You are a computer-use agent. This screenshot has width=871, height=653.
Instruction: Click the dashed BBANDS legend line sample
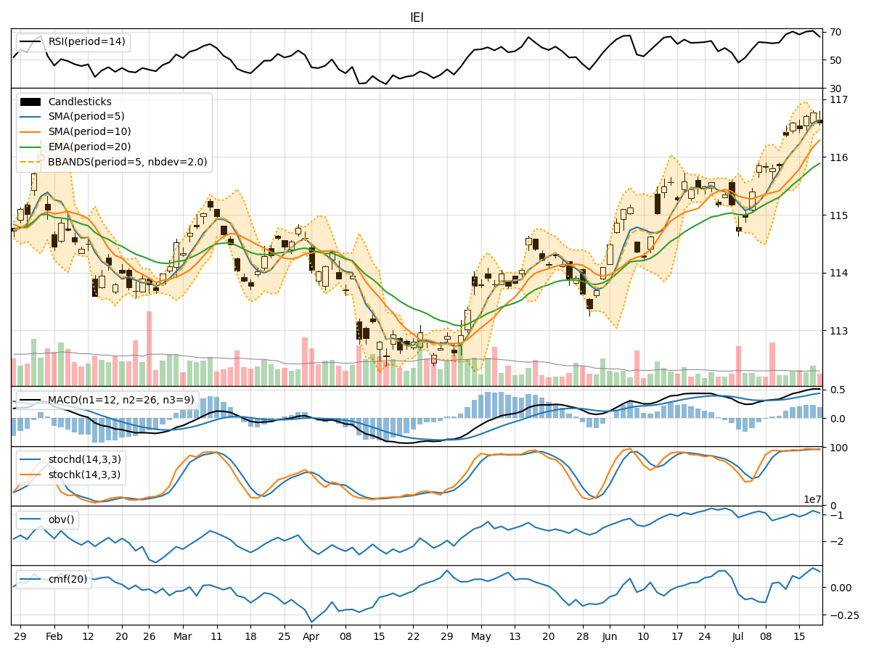[x=29, y=163]
